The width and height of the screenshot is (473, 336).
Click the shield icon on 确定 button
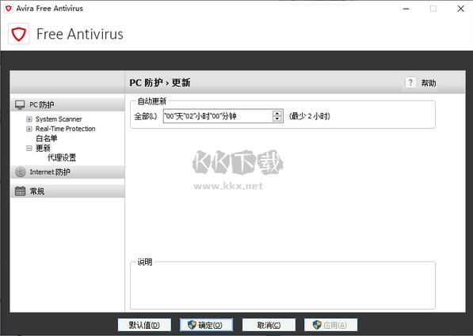click(192, 325)
